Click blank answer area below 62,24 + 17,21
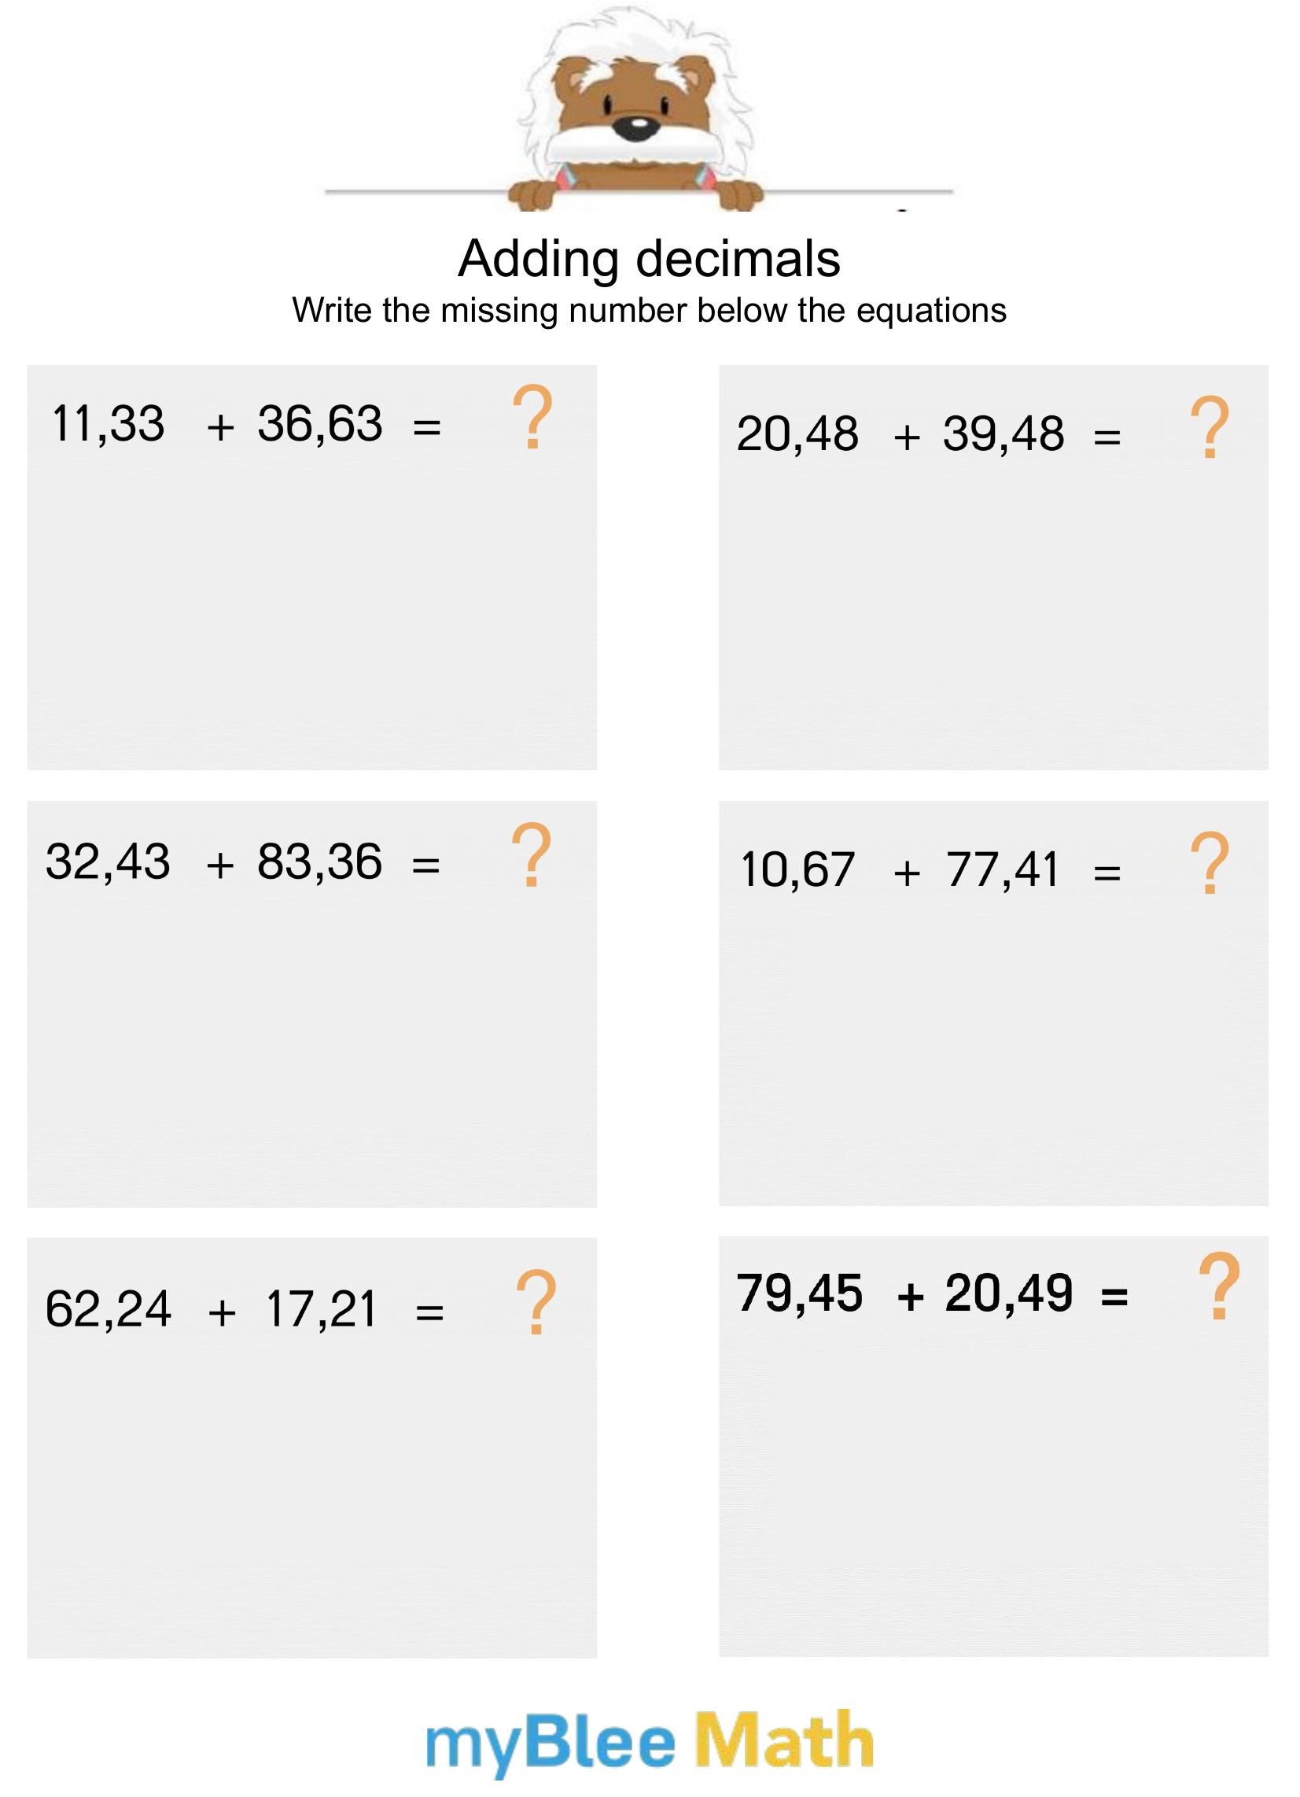Screen dimensions: 1300x1797 [x=311, y=1497]
